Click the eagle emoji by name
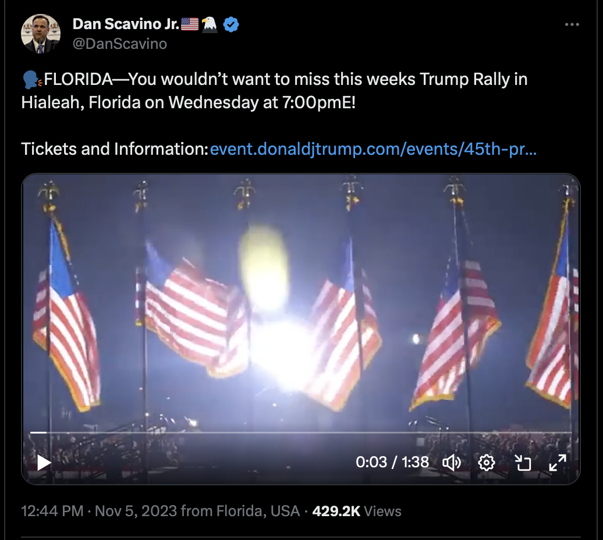Viewport: 603px width, 540px height. [x=210, y=24]
